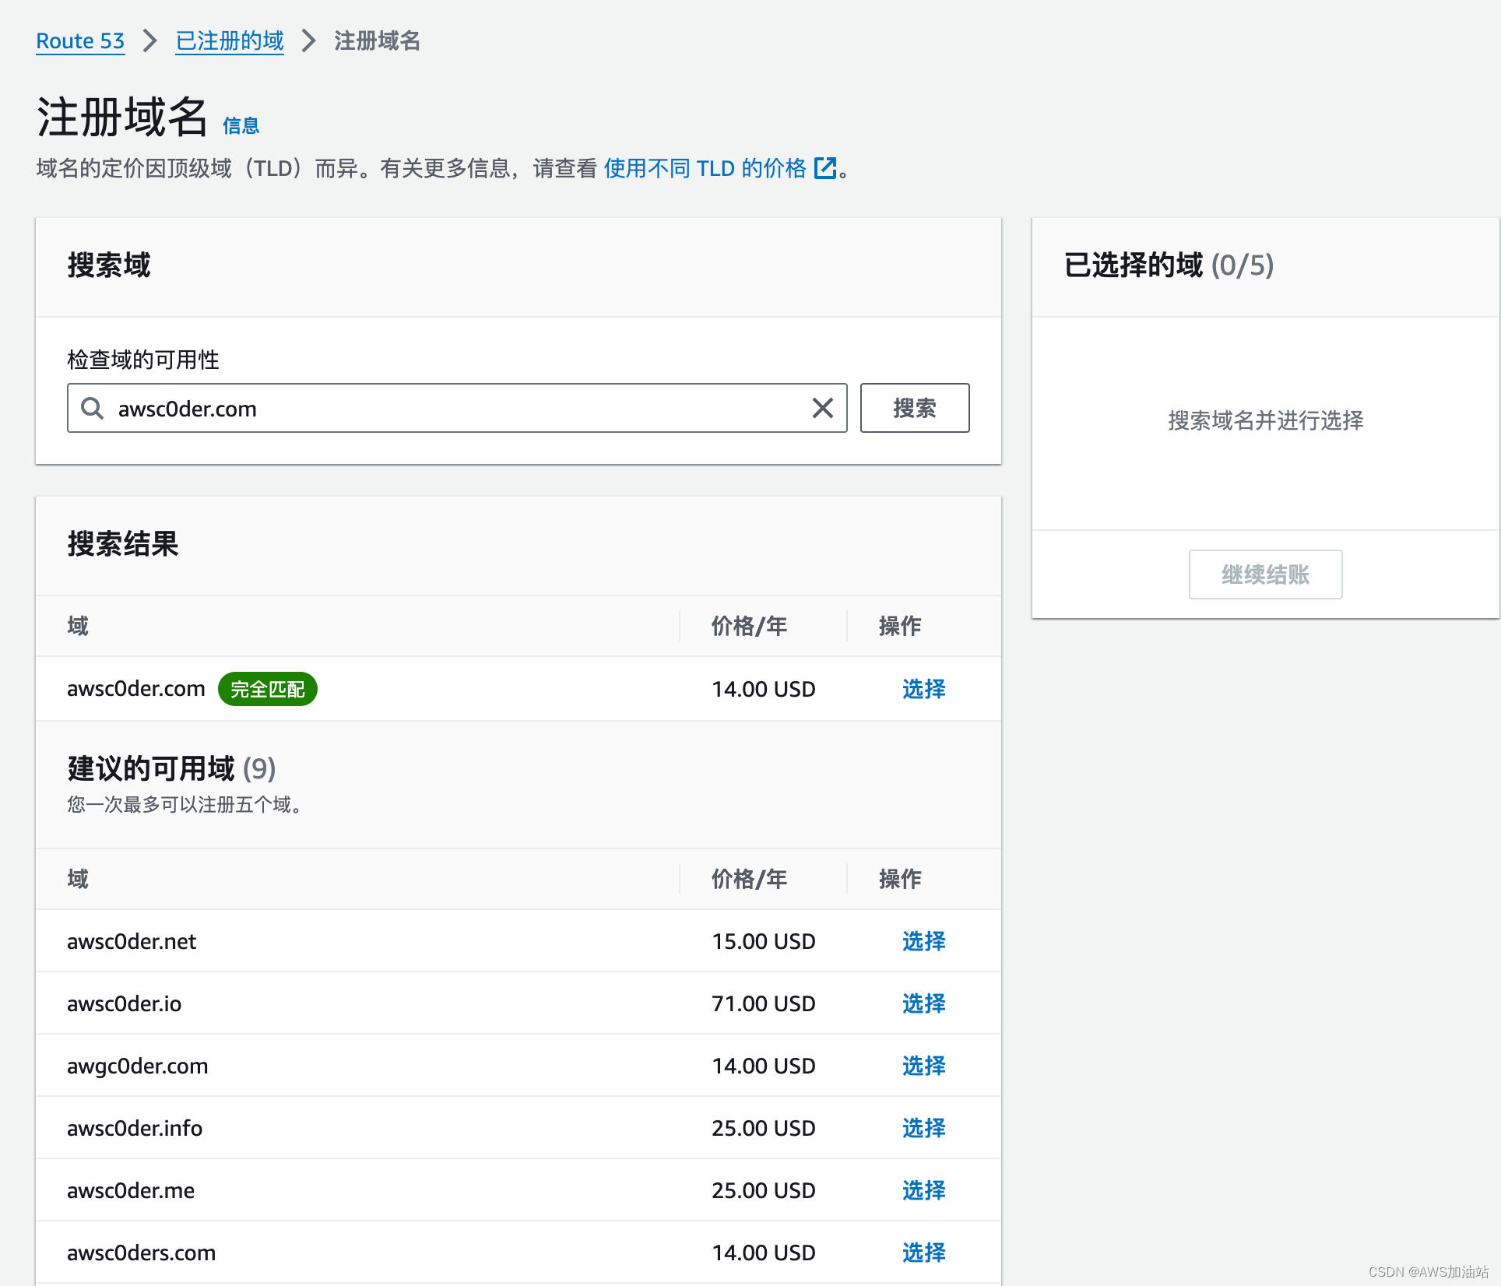
Task: Open the 信息 link beside the page title
Action: (x=241, y=126)
